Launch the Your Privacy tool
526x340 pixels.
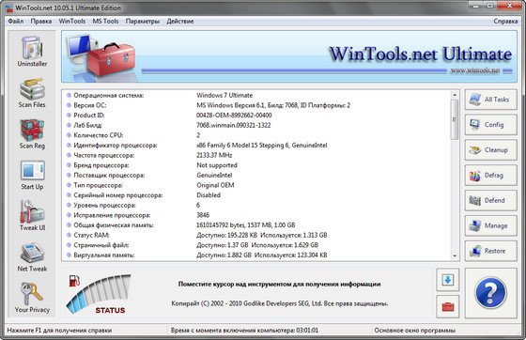(x=32, y=298)
